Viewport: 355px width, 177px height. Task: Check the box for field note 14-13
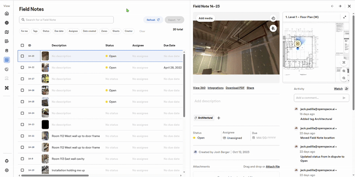(22, 124)
